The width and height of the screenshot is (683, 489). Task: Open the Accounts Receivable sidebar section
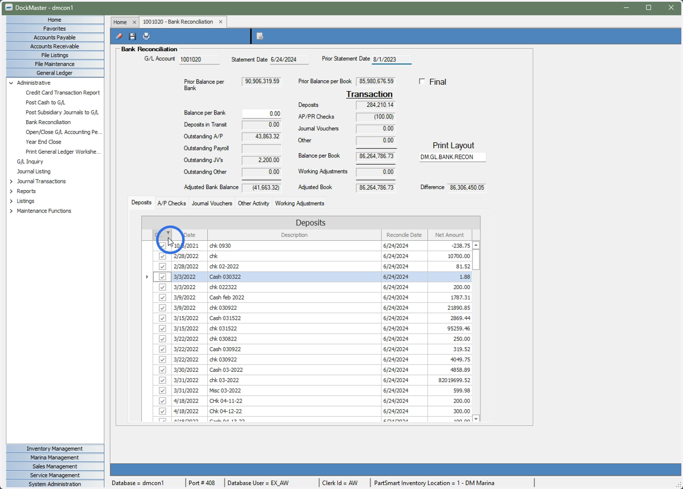[x=55, y=47]
